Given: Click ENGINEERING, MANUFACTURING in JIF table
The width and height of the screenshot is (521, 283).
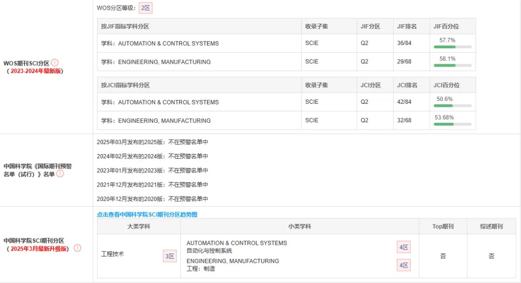Looking at the screenshot, I should [x=164, y=62].
